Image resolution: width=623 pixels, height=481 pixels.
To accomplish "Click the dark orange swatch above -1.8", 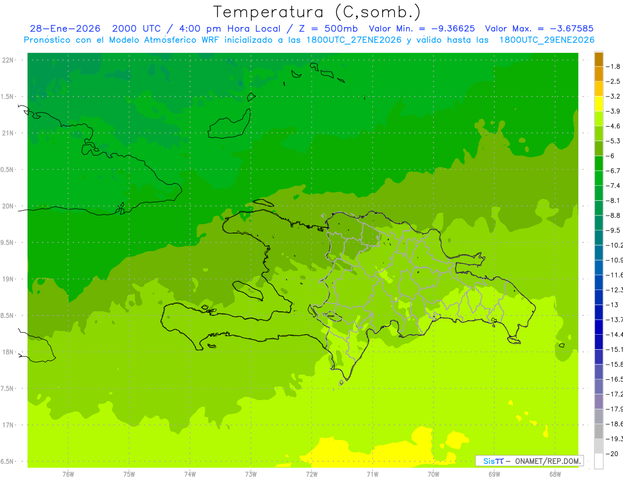I will coord(599,59).
